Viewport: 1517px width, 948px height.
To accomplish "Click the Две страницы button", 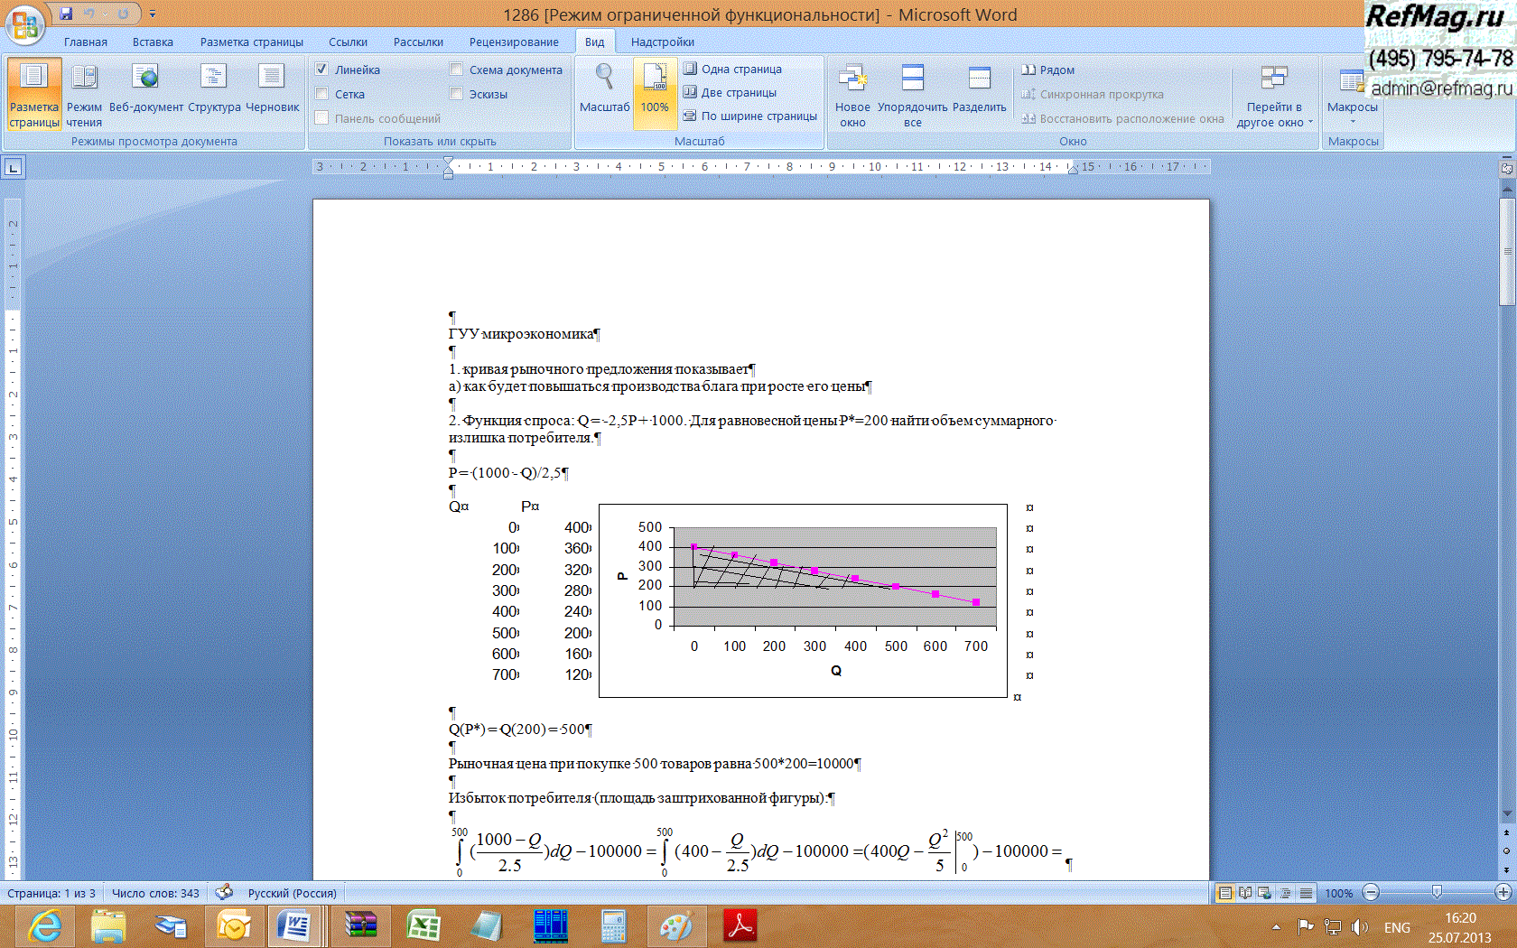I will coord(731,92).
